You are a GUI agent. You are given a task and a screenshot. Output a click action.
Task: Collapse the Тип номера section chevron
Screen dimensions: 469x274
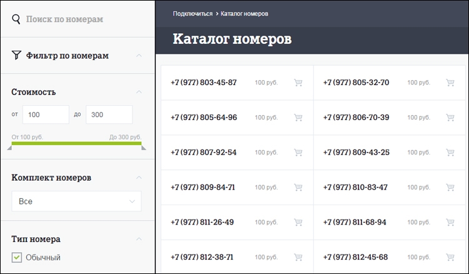coord(139,239)
